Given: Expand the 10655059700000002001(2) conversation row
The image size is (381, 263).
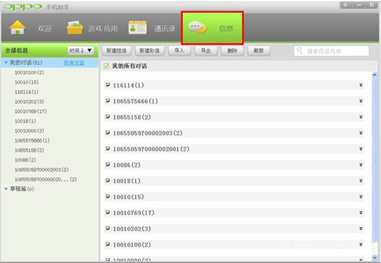Looking at the screenshot, I should pyautogui.click(x=361, y=149).
